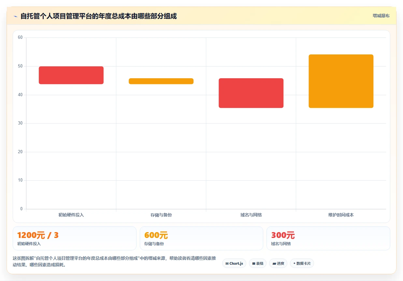This screenshot has height=281, width=403.
Task: Click the y-axis value 0
Action: pos(21,209)
